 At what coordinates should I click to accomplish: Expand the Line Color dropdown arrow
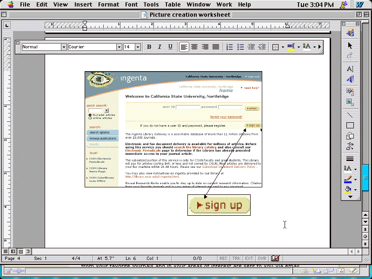pyautogui.click(x=355, y=179)
